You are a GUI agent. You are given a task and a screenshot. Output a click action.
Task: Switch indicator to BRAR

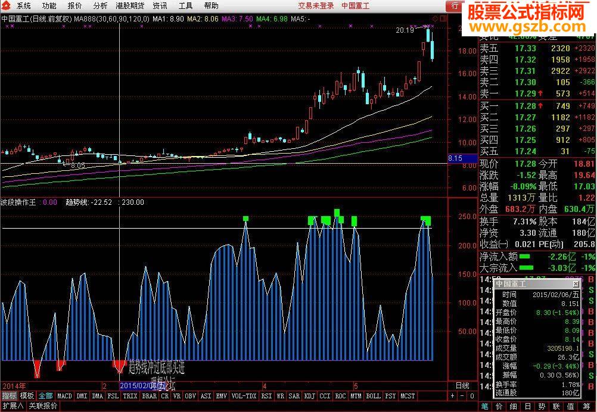tap(149, 396)
